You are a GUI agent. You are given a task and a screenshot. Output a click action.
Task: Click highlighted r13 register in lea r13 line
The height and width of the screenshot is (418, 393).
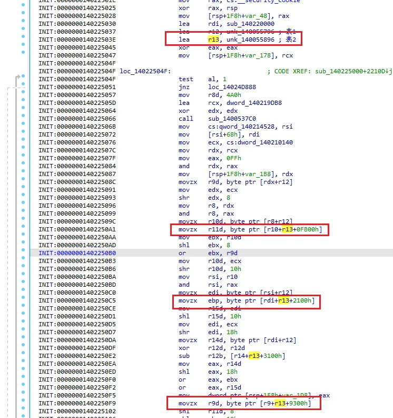[214, 40]
